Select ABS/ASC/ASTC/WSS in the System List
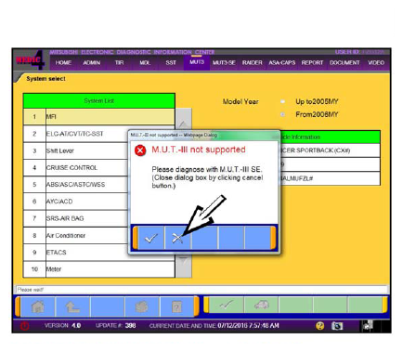Screen dimensions: 403x352 tap(76, 185)
